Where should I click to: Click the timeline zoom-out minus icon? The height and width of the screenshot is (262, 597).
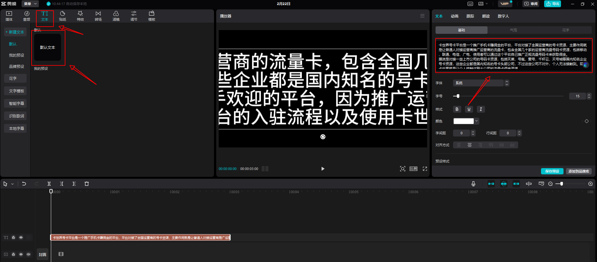550,184
